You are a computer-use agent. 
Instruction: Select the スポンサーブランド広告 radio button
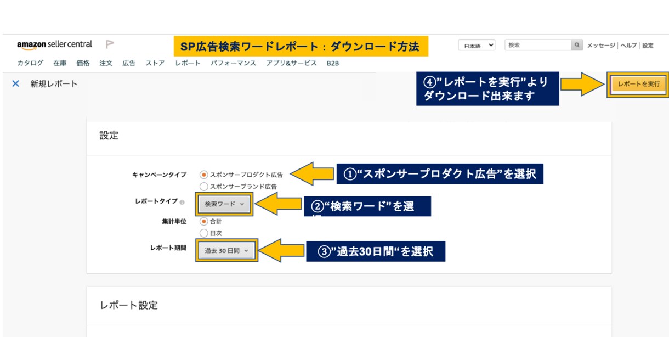click(x=204, y=186)
